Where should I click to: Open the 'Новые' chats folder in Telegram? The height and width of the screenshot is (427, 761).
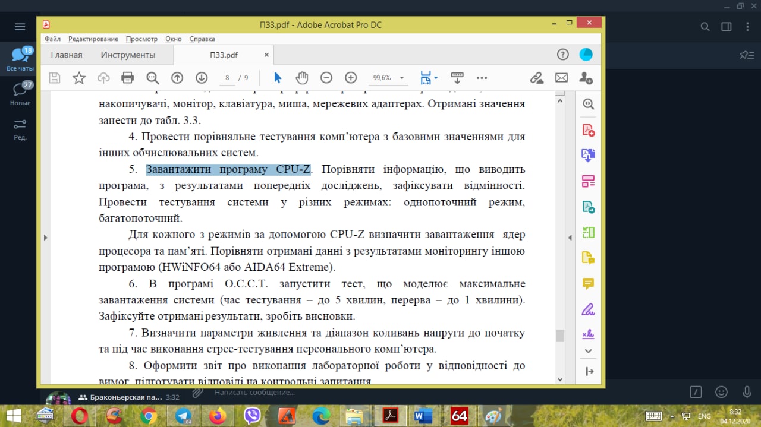coord(20,94)
